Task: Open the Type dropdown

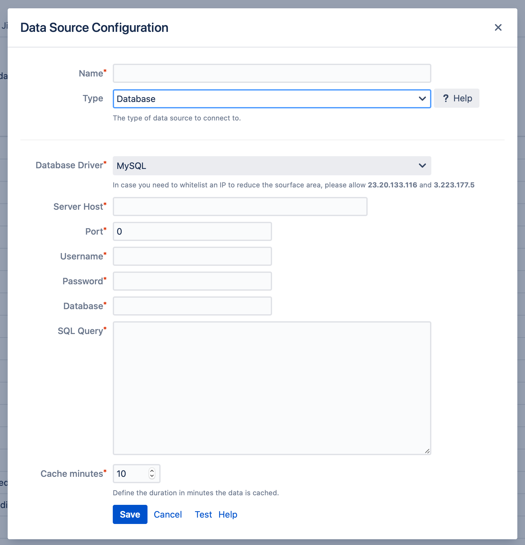Action: (271, 99)
